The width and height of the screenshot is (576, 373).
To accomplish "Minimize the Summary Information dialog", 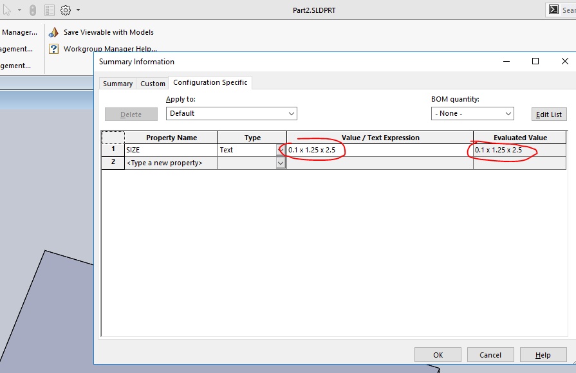I will [506, 61].
